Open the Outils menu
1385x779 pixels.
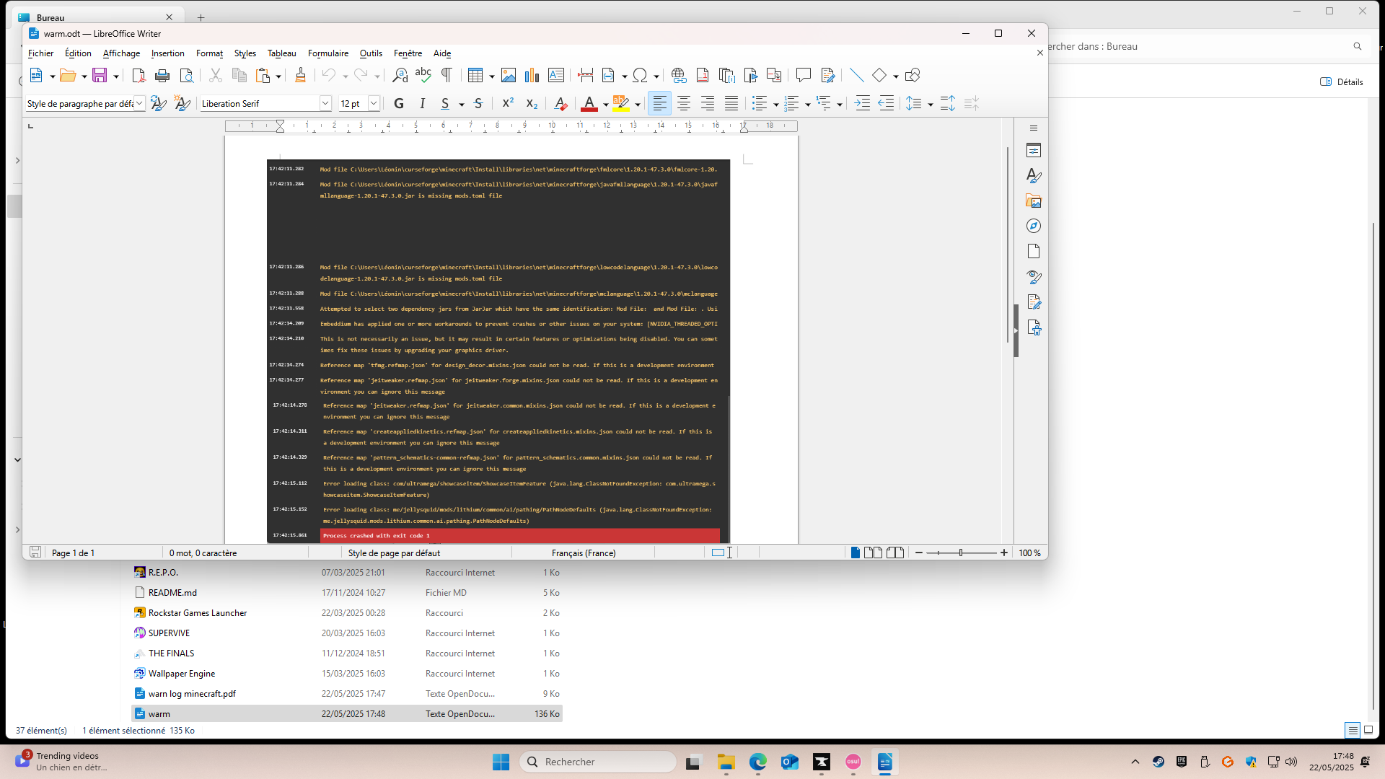pyautogui.click(x=371, y=53)
